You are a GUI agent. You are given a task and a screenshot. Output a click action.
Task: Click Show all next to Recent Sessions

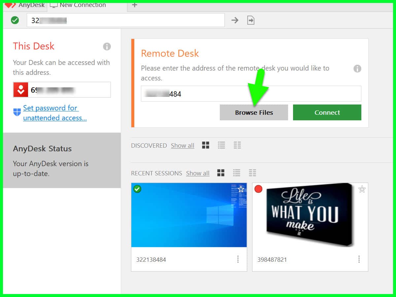(198, 173)
